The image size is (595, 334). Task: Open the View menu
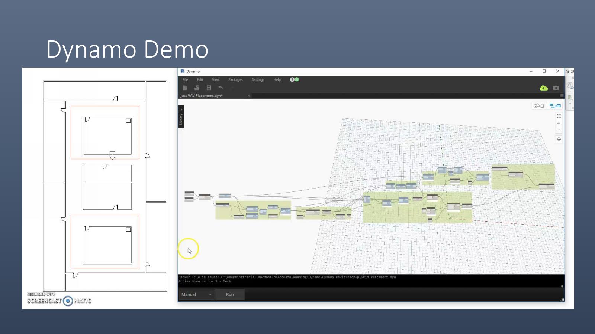[x=216, y=79]
